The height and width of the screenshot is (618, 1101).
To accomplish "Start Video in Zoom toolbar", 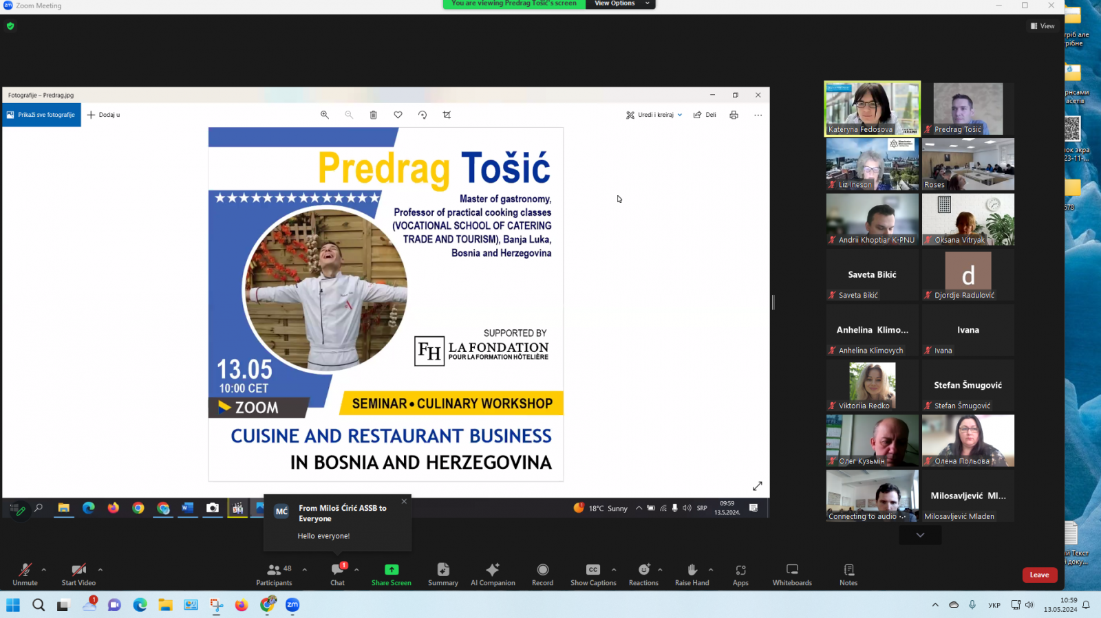I will (78, 574).
